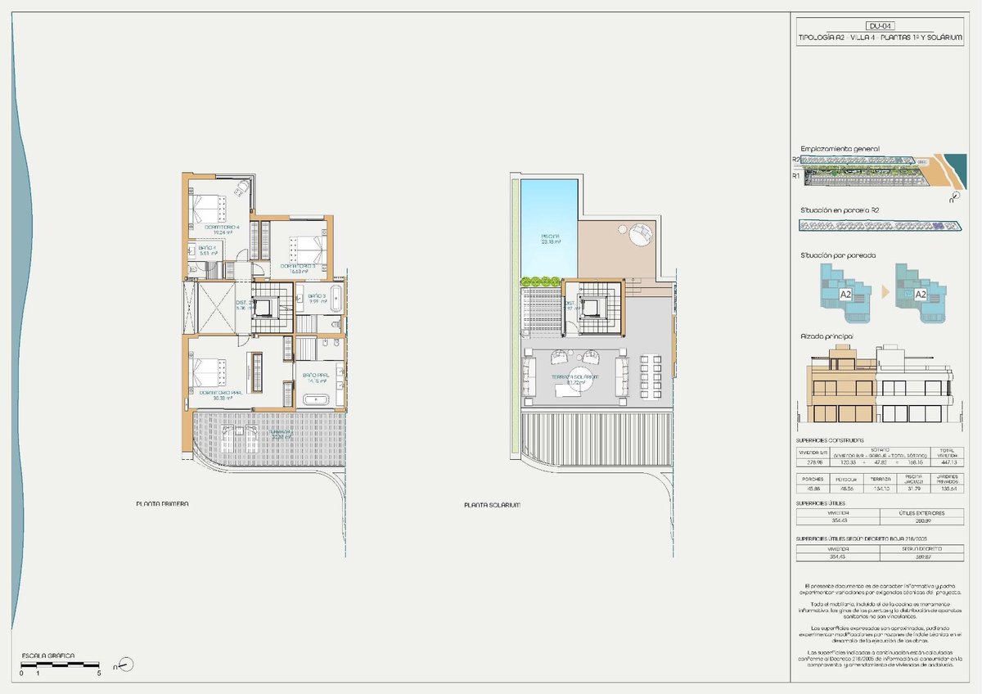This screenshot has width=982, height=694.
Task: Click the orange arrow between the A2 diagrams
Action: coord(886,290)
